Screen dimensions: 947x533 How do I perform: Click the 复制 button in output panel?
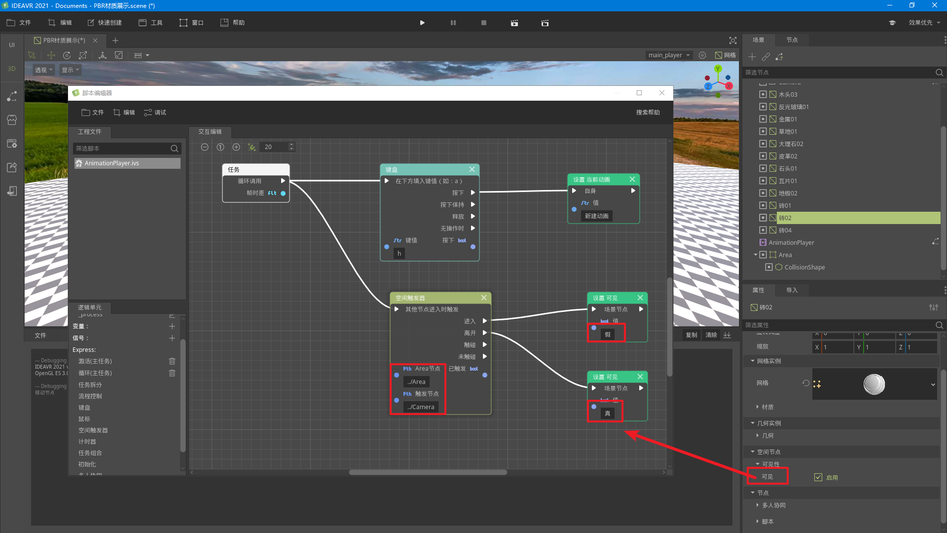tap(692, 335)
